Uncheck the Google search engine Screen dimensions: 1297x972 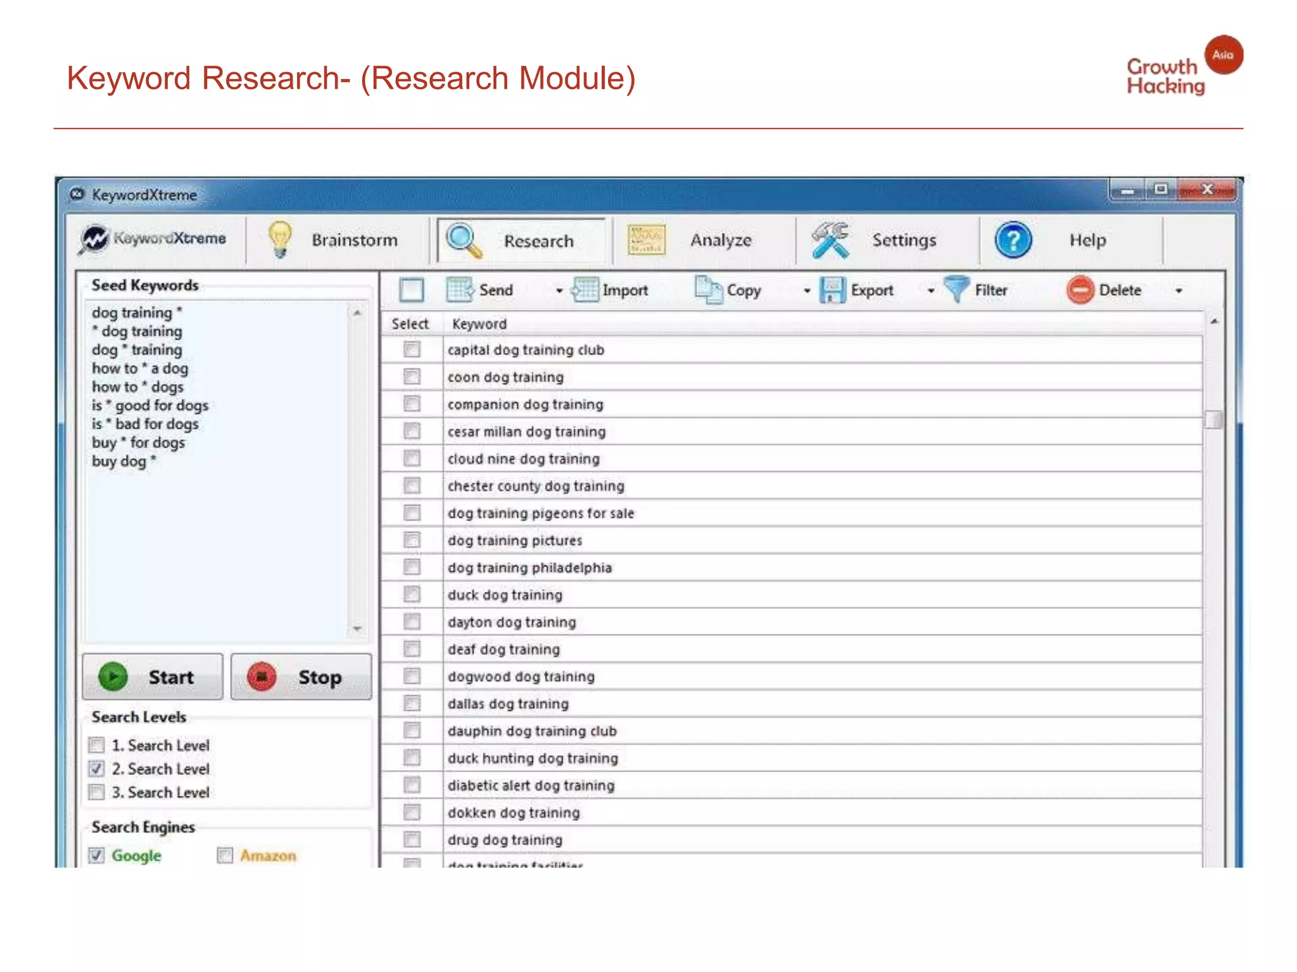pos(96,855)
